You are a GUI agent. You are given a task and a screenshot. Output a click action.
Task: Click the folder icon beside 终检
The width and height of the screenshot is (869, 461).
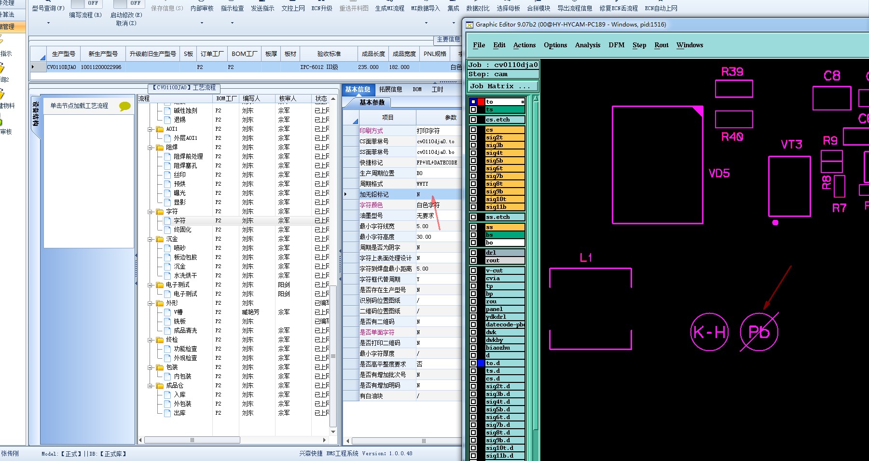pos(160,339)
